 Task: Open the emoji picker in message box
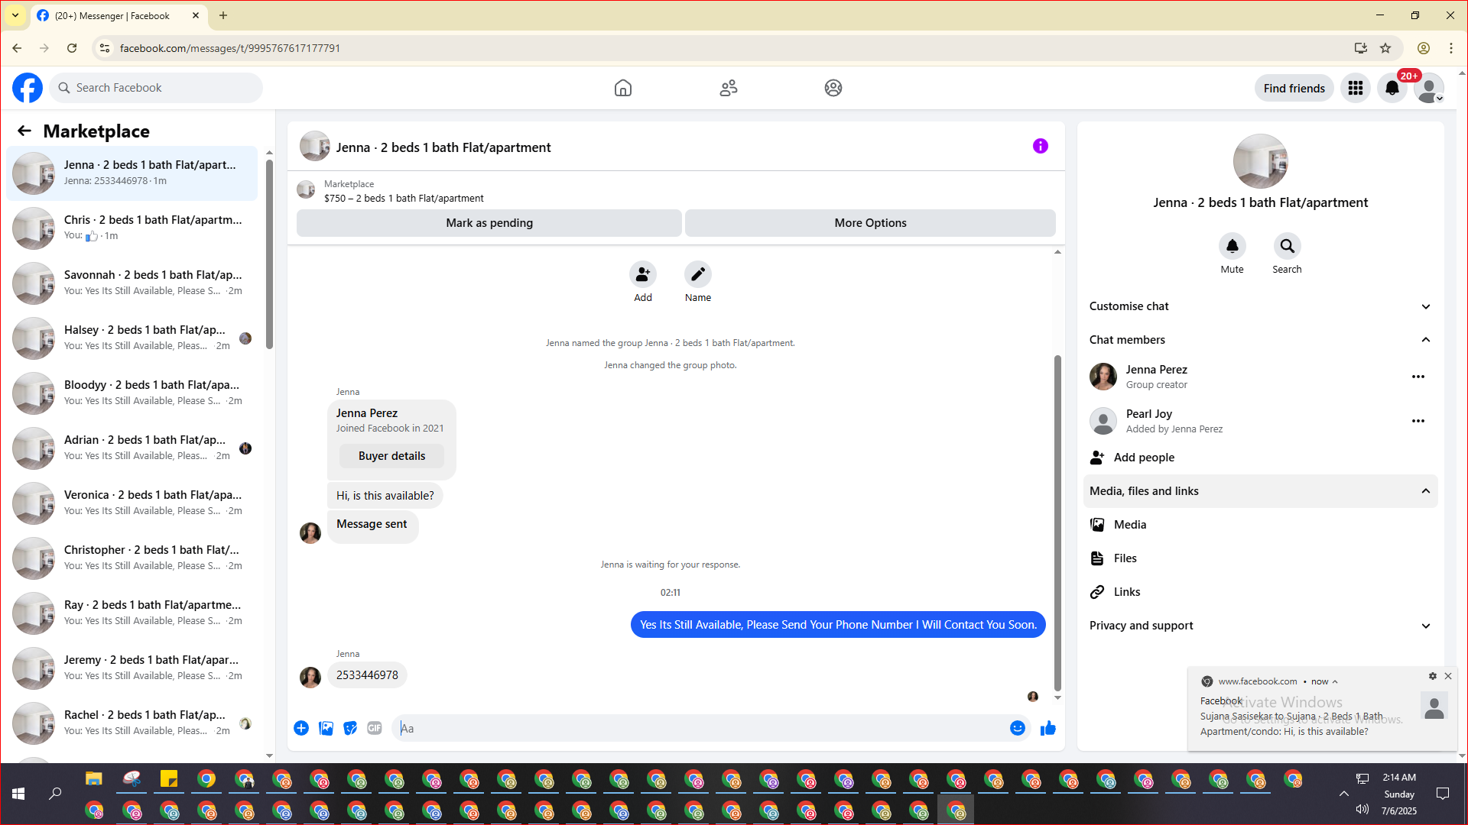1017,728
